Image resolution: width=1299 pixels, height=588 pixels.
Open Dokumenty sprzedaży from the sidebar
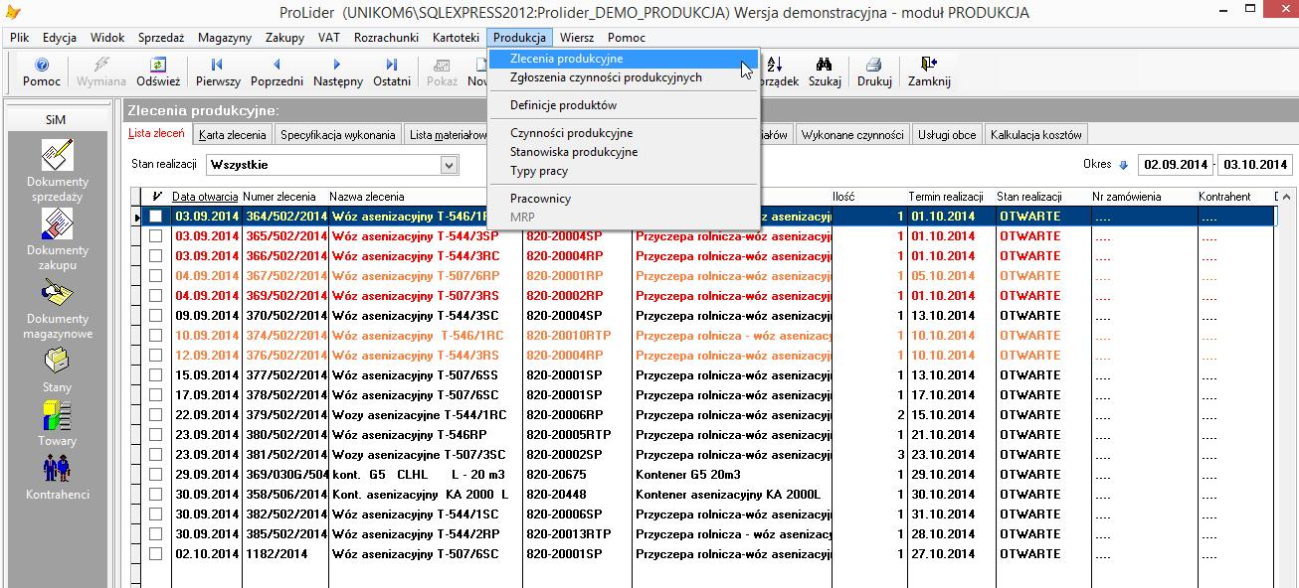pyautogui.click(x=57, y=156)
